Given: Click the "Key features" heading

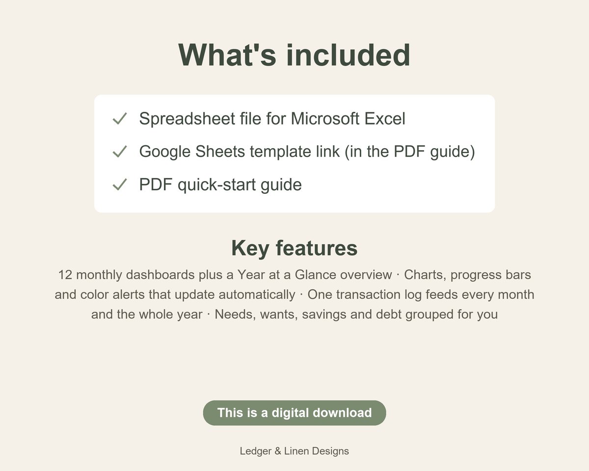Looking at the screenshot, I should coord(294,248).
